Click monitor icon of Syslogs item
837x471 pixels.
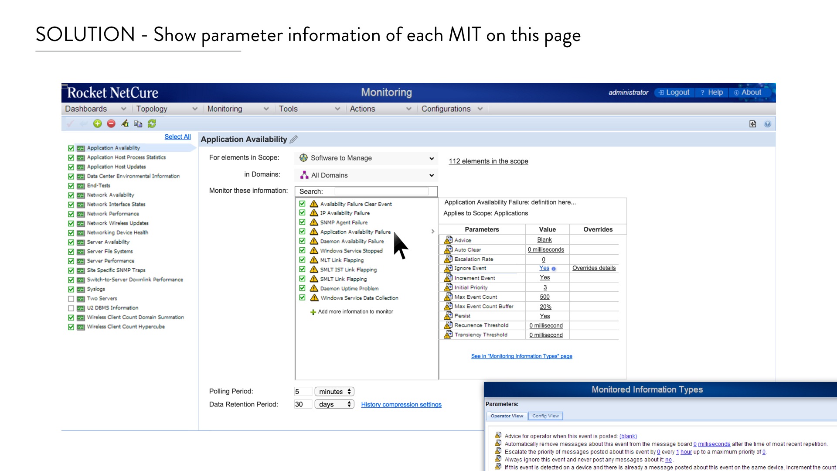tap(81, 289)
